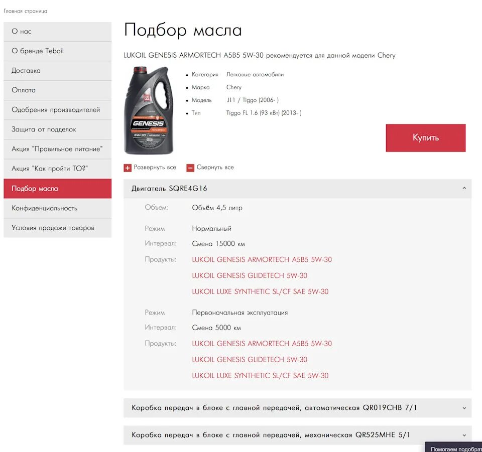The image size is (482, 452).
Task: Click the Genesis oil canister product image
Action: click(x=149, y=110)
